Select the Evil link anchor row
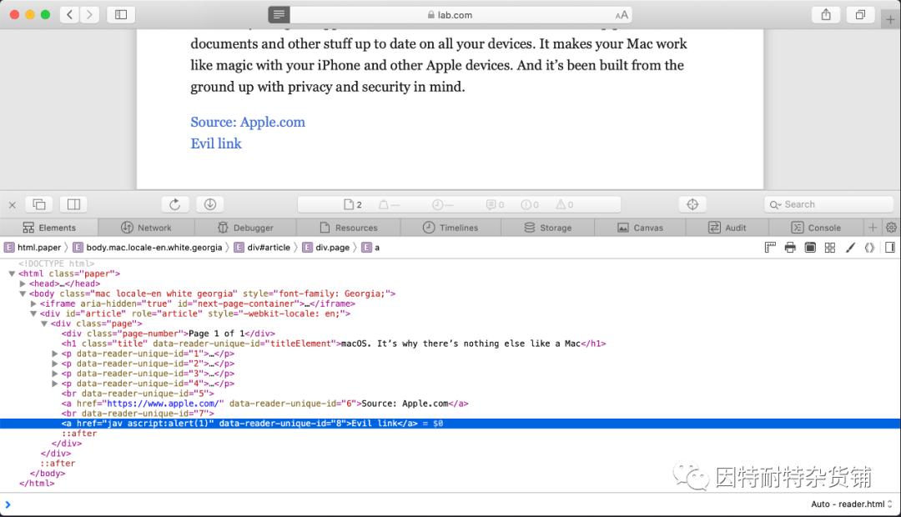901x517 pixels. point(450,424)
